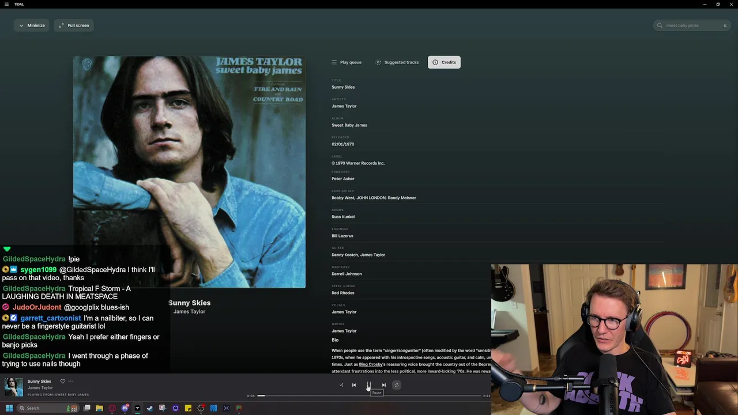Screen dimensions: 738x415
Task: Click bass guitarist Bobby West credit
Action: [342, 198]
